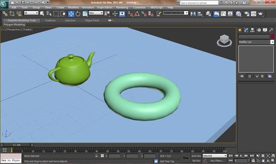Image resolution: width=276 pixels, height=164 pixels.
Task: Toggle the Angle Snap button
Action: tap(137, 14)
